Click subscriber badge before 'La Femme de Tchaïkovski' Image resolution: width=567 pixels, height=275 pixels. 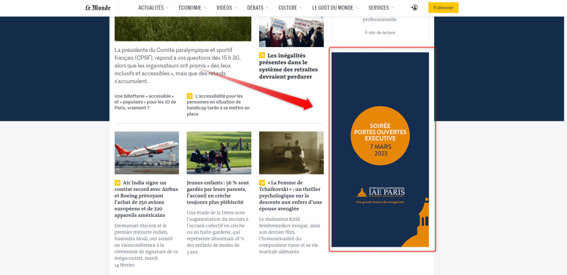[262, 183]
